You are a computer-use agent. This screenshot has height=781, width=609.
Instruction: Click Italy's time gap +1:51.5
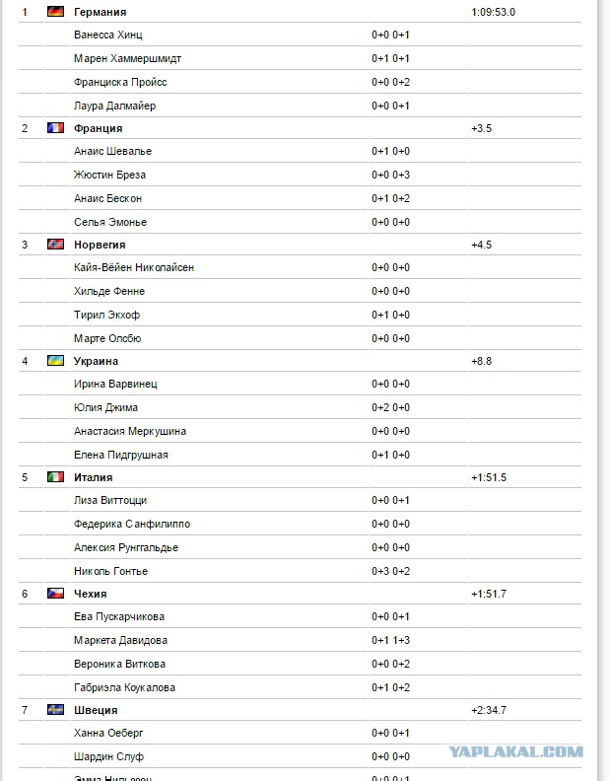click(489, 477)
